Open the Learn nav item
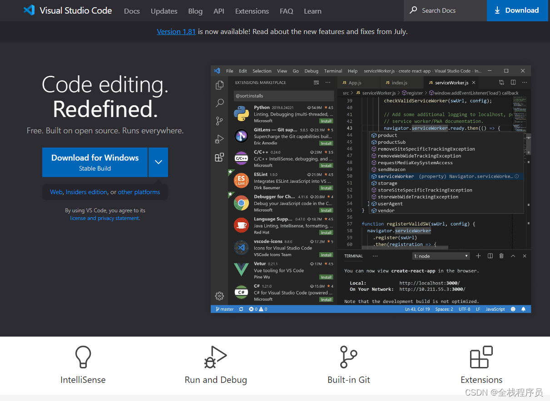Viewport: 550px width, 401px height. [312, 11]
